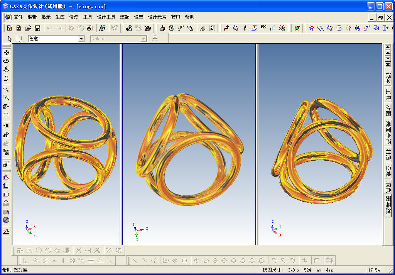Select the magnifier zoom tool
395x275 pixels.
(x=6, y=89)
